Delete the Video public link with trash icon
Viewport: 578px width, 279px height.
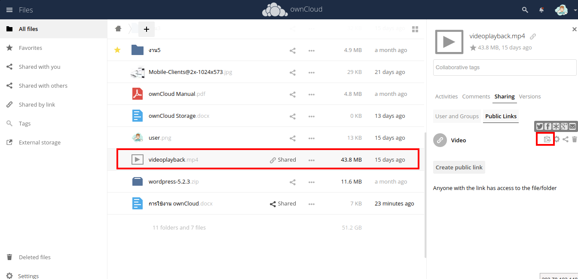coord(575,139)
